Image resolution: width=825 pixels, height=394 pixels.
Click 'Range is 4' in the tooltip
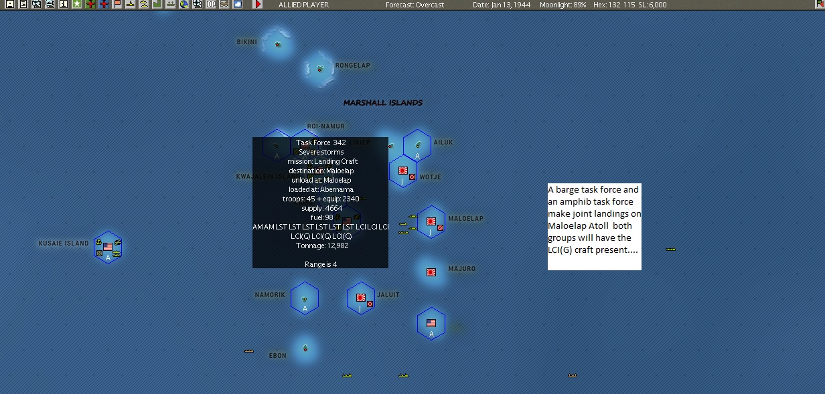[321, 264]
